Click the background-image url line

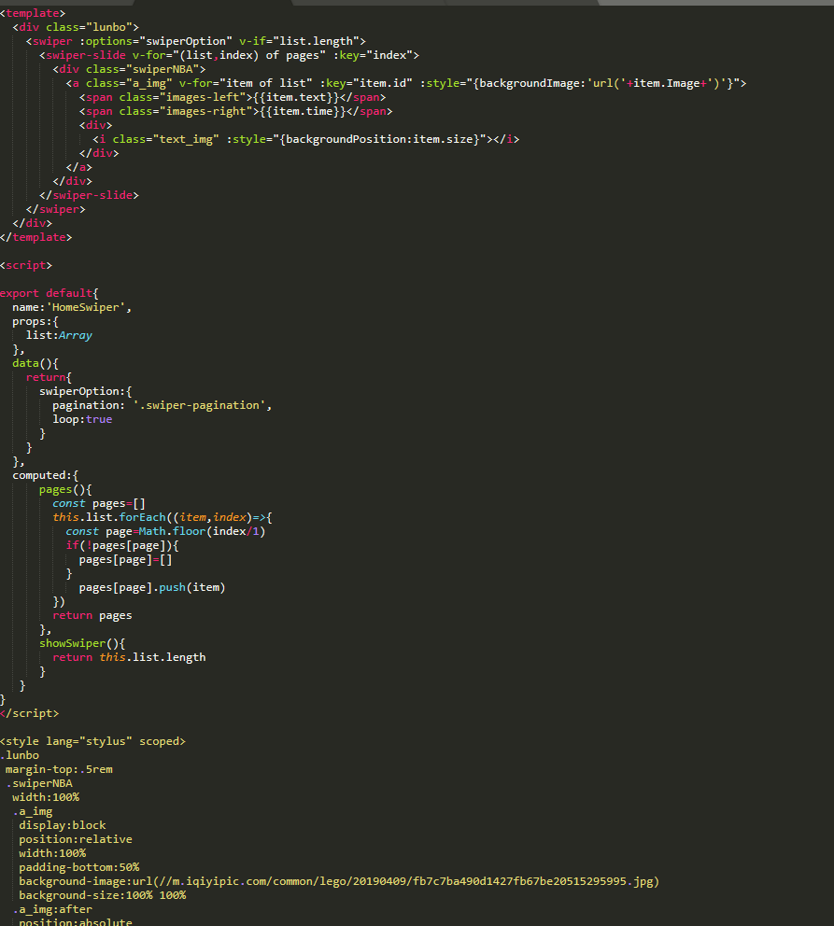click(x=339, y=882)
